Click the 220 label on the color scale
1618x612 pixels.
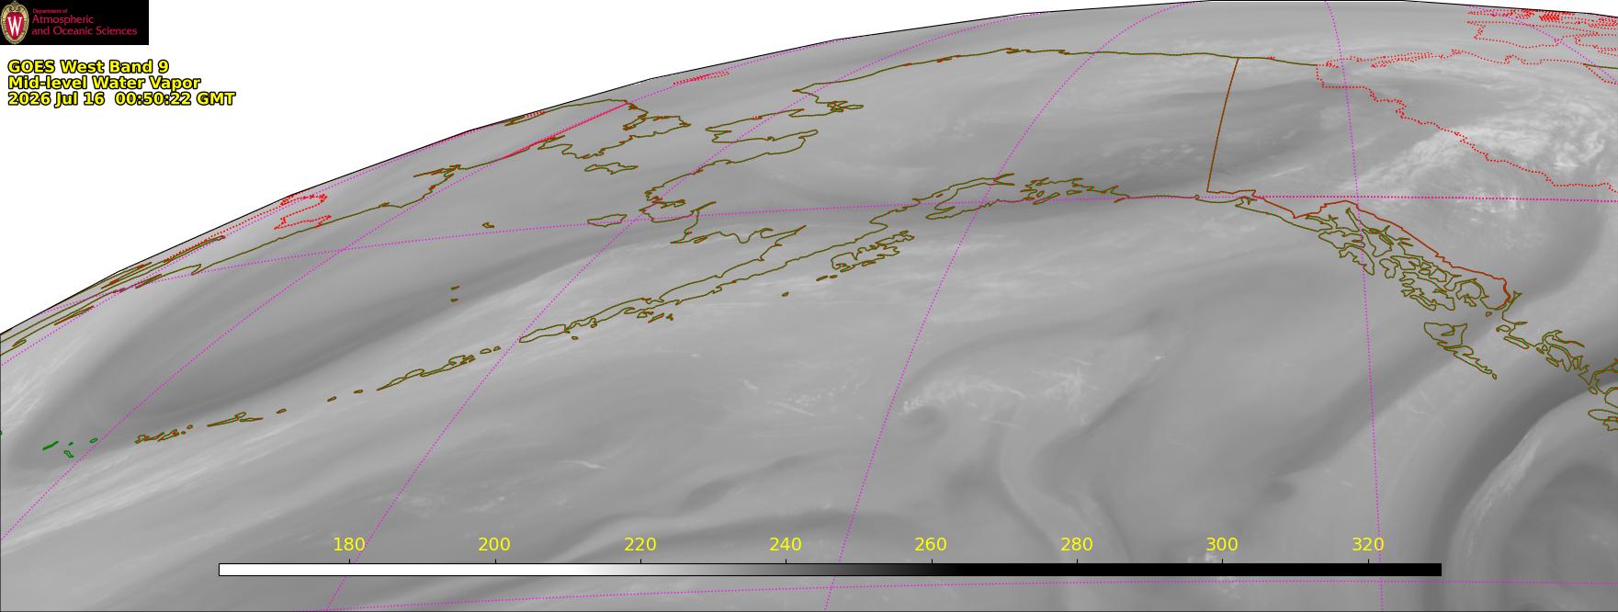640,544
